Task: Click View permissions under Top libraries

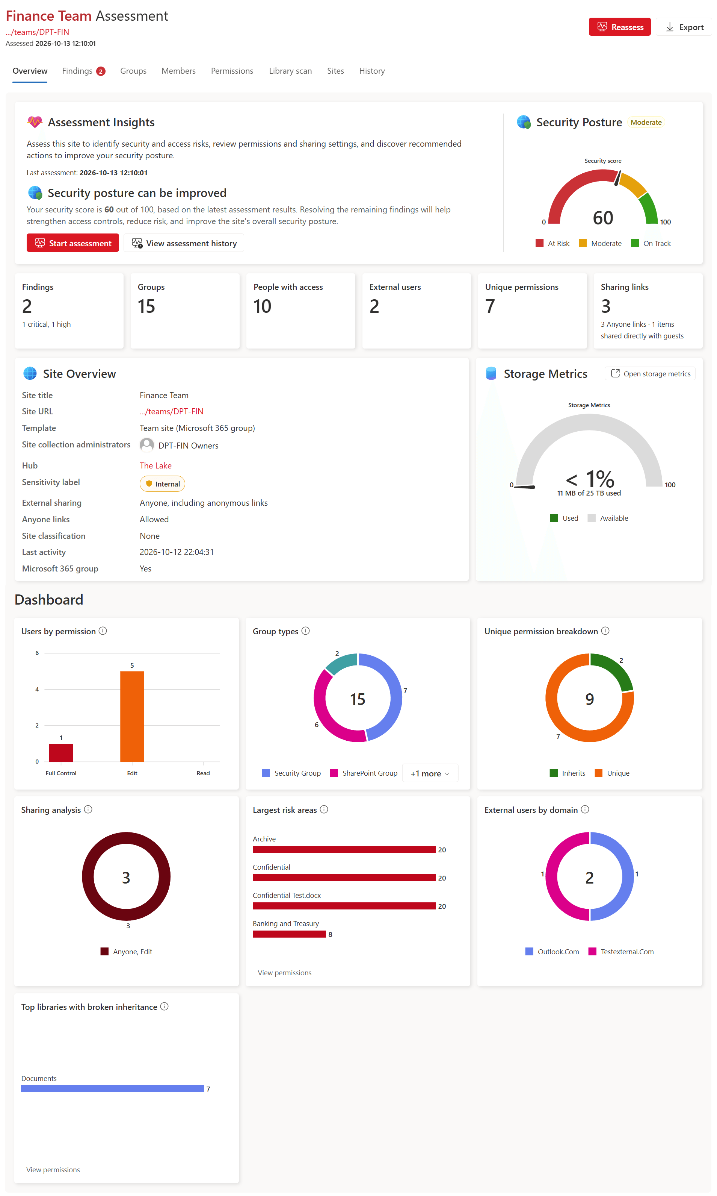Action: click(x=53, y=1170)
